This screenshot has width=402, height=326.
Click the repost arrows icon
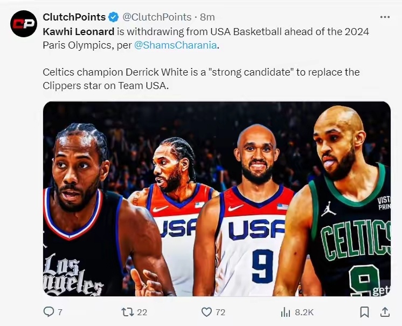pyautogui.click(x=127, y=312)
